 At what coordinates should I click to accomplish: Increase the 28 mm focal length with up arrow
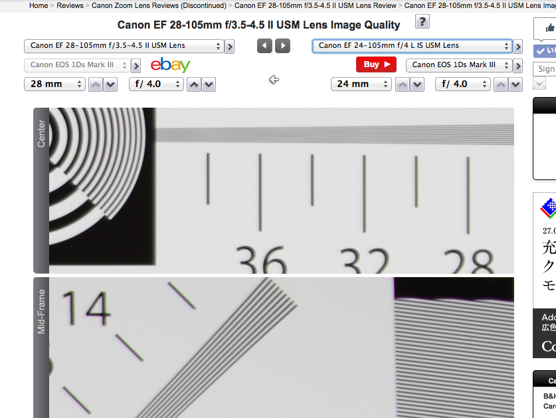pos(96,84)
